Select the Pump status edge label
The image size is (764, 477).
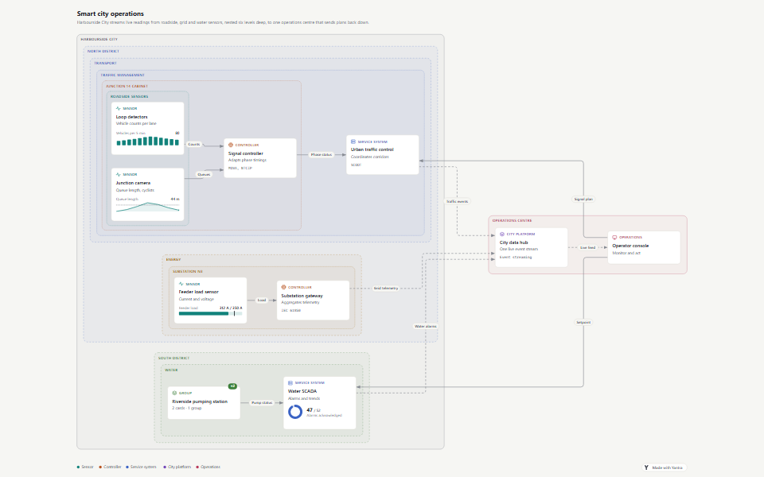coord(262,402)
